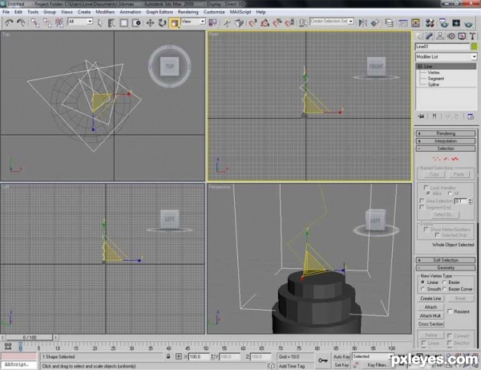Activate Select and Move tool
The height and width of the screenshot is (370, 481).
(150, 23)
